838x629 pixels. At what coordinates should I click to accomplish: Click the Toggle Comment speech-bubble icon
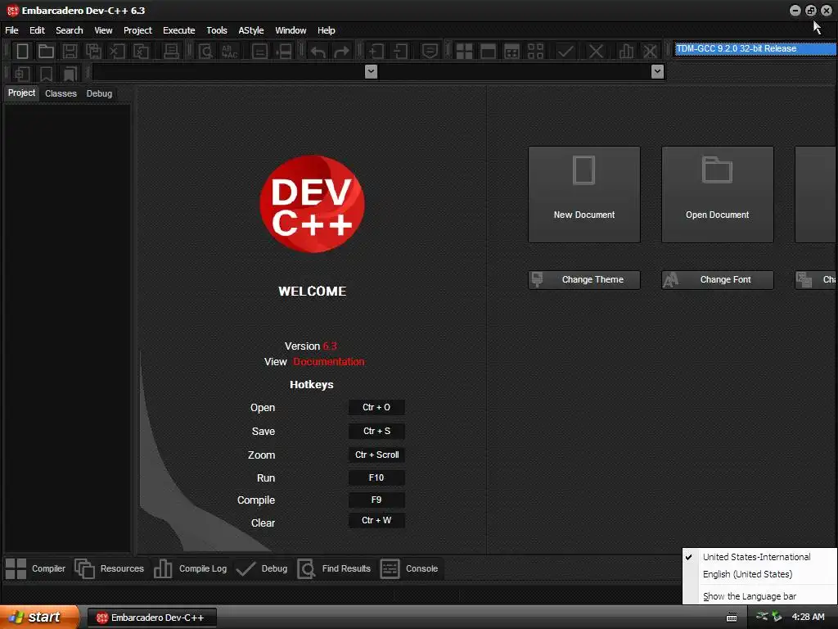pyautogui.click(x=430, y=52)
